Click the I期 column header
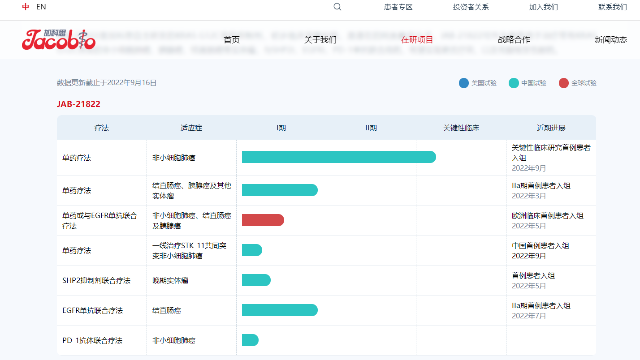640x360 pixels. [x=281, y=128]
